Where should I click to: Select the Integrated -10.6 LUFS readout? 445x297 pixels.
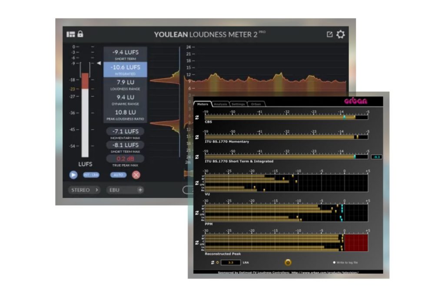[x=125, y=70]
